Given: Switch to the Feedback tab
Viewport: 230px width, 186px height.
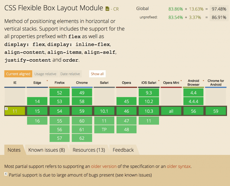Looking at the screenshot, I should click(x=123, y=150).
